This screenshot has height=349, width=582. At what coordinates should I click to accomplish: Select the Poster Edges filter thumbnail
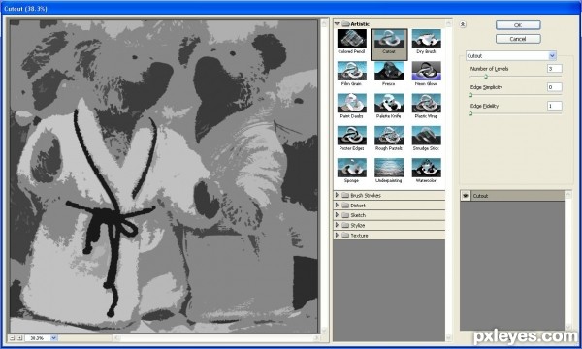pos(351,136)
